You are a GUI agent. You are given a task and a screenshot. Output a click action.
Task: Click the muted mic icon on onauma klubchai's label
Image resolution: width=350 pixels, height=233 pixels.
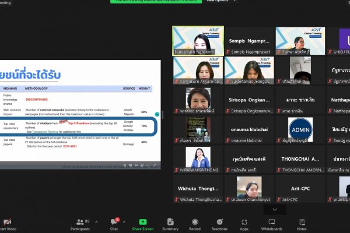pos(228,140)
